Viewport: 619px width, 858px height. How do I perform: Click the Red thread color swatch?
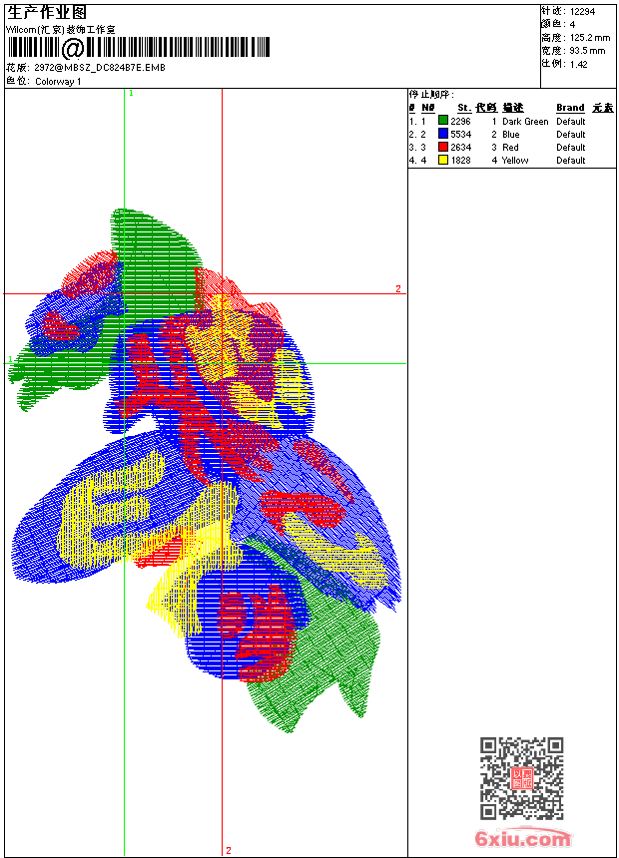click(x=443, y=148)
